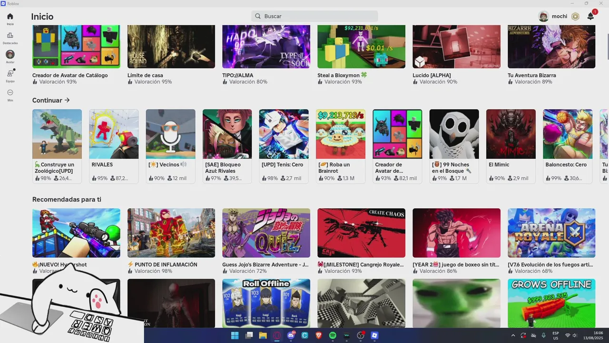
Task: Open the [UPD] Tenis: Cero thumbnail
Action: [x=284, y=134]
